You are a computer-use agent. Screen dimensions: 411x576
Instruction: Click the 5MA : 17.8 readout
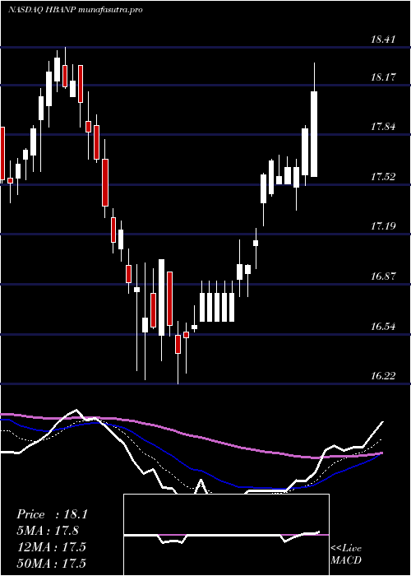point(48,531)
